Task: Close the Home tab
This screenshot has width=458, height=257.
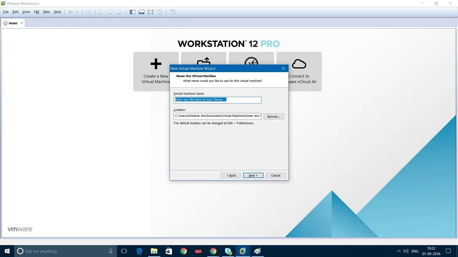Action: tap(22, 23)
